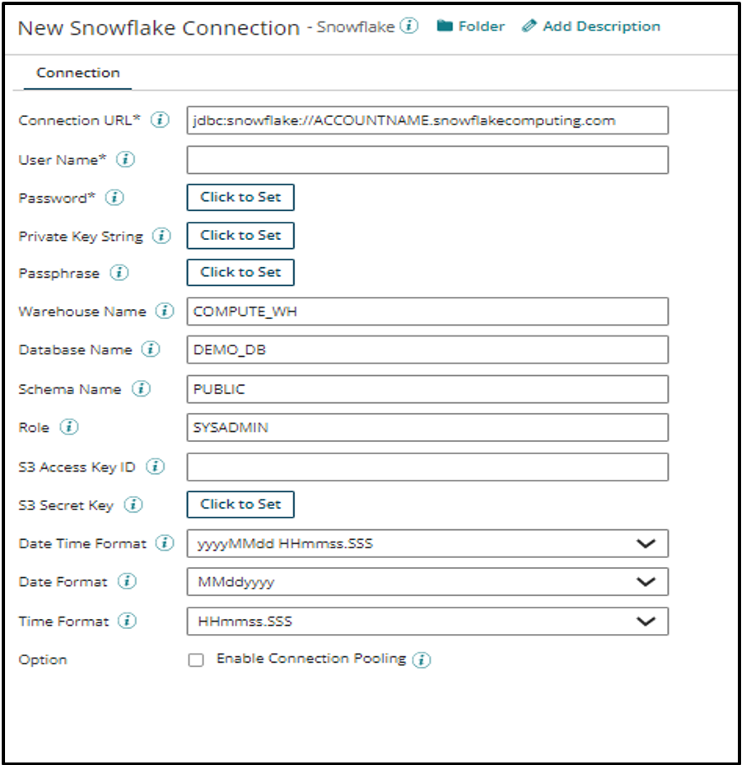This screenshot has width=742, height=765.
Task: Show info for Warehouse Name field
Action: 166,312
